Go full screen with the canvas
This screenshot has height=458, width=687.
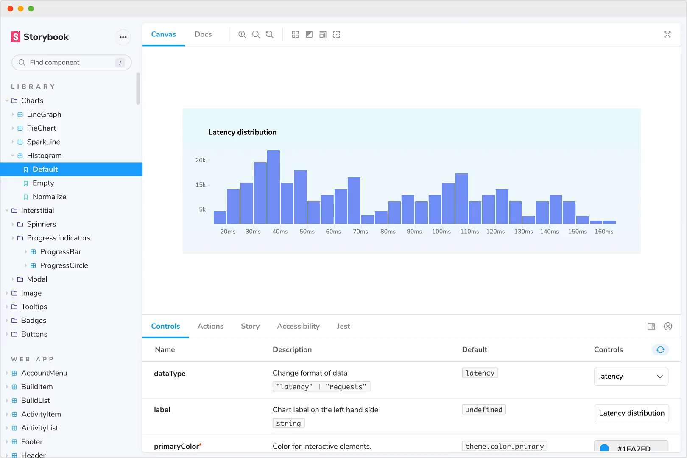click(x=667, y=34)
